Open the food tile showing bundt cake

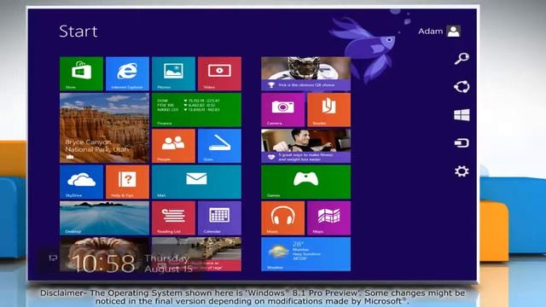point(104,254)
